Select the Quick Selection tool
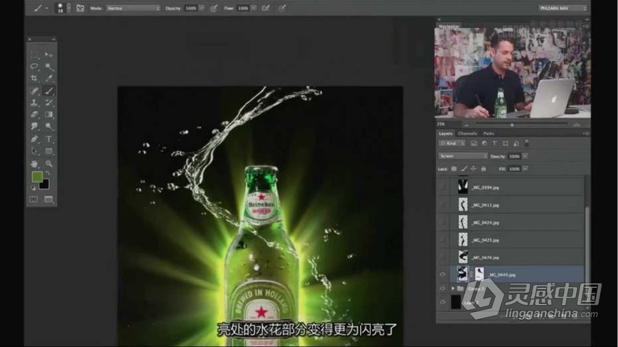 49,66
